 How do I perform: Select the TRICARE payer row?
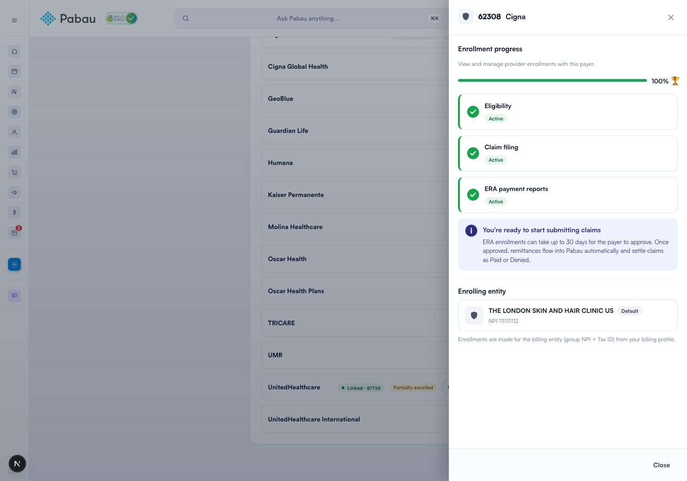(x=355, y=323)
